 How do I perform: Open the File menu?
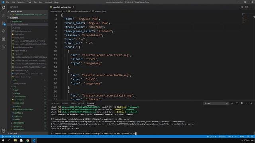pos(8,2)
